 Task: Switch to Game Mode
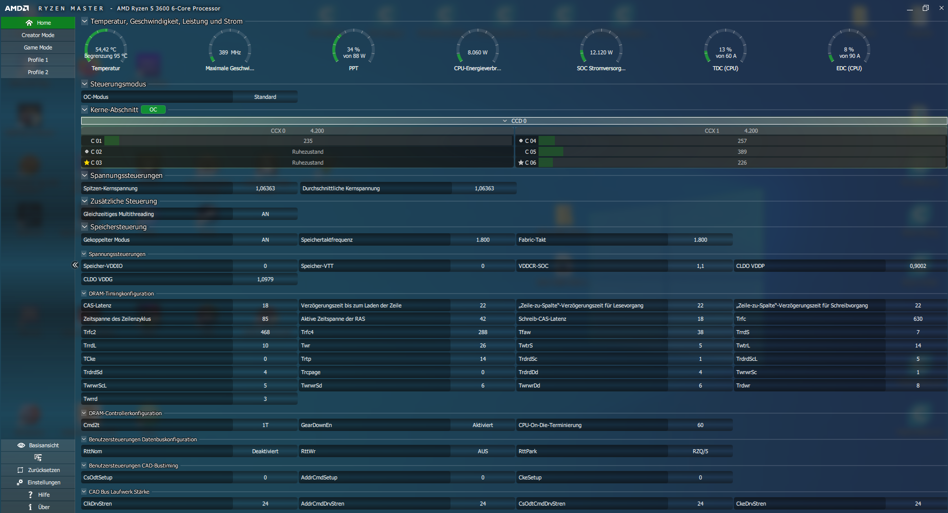[38, 47]
